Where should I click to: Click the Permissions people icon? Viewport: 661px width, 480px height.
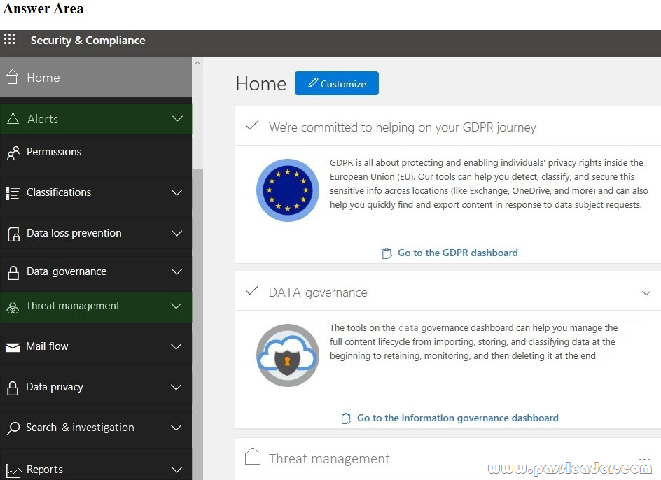[x=13, y=153]
